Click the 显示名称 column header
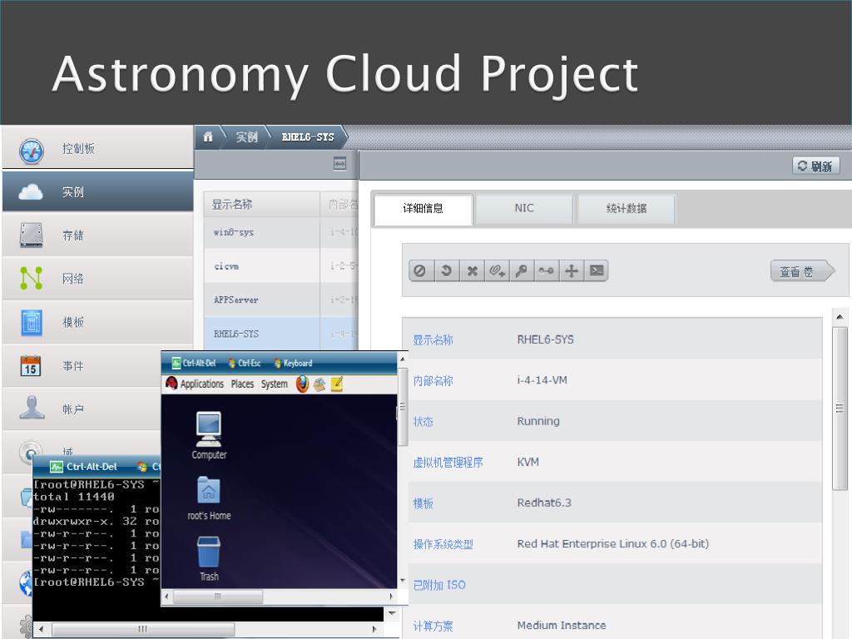852x639 pixels. pos(262,205)
